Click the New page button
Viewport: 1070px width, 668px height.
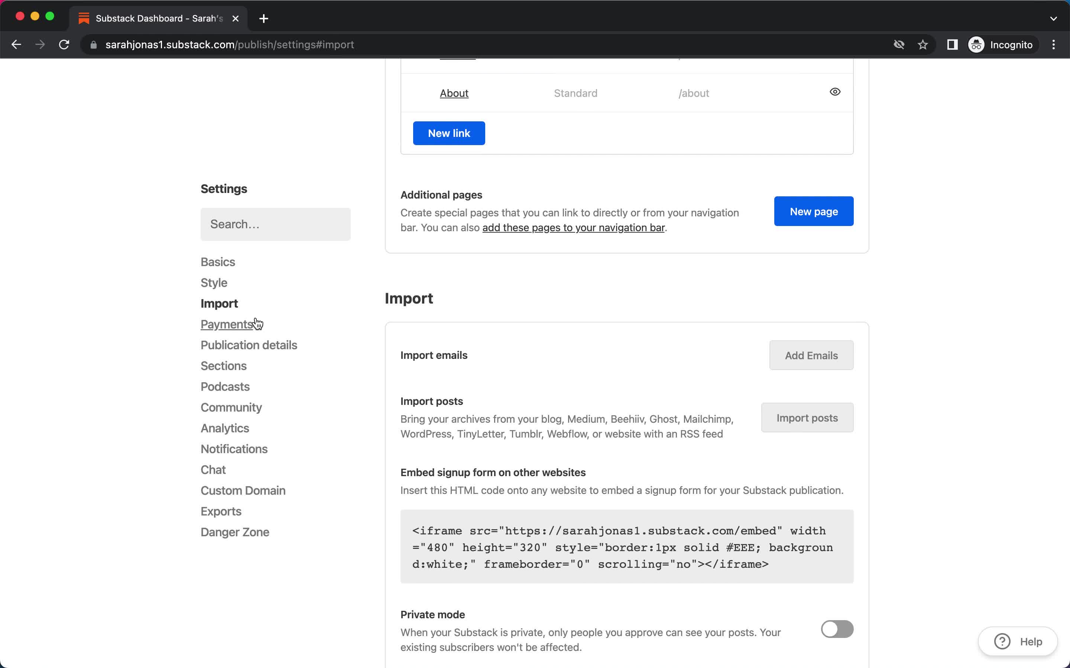(814, 211)
